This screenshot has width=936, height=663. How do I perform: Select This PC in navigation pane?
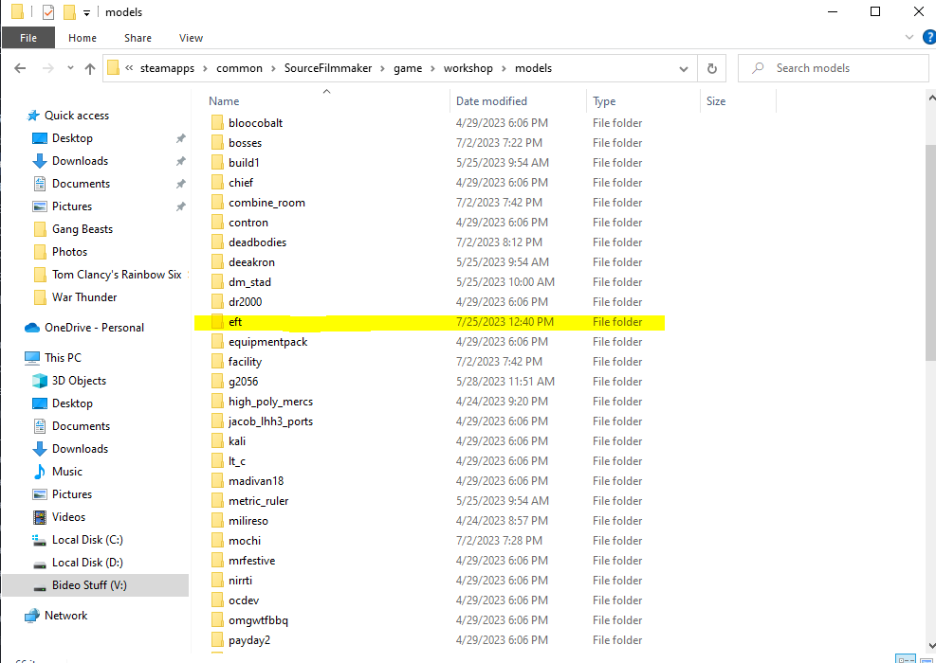point(63,358)
